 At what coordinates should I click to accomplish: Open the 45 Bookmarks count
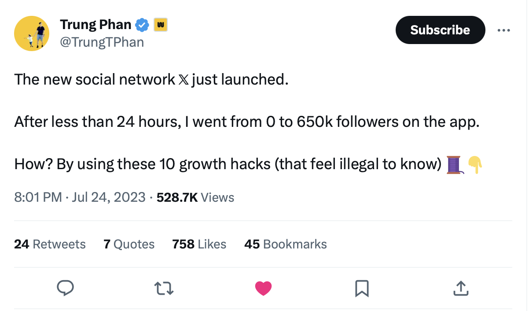click(x=286, y=244)
